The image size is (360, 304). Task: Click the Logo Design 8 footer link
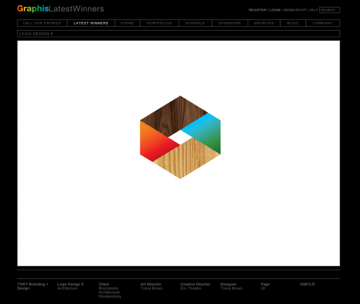click(70, 284)
